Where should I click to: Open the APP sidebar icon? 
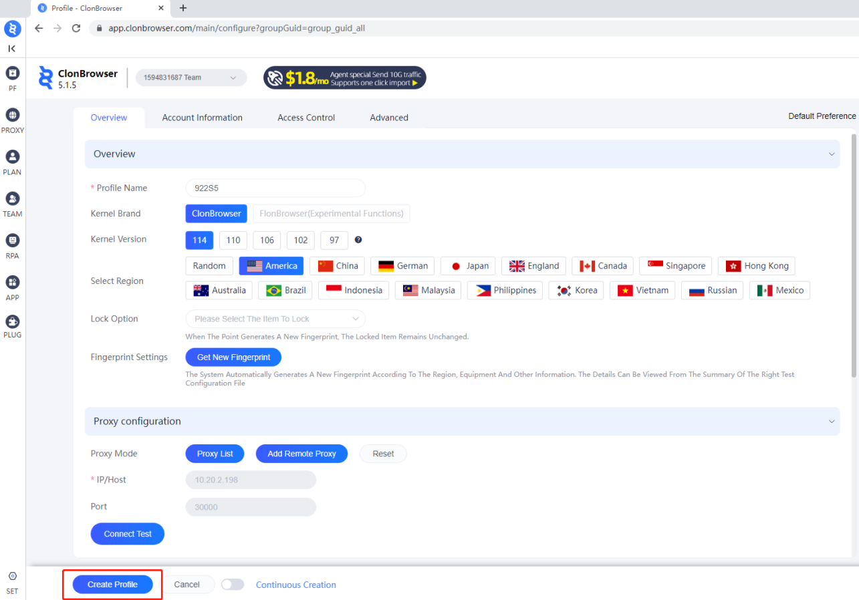click(x=12, y=283)
